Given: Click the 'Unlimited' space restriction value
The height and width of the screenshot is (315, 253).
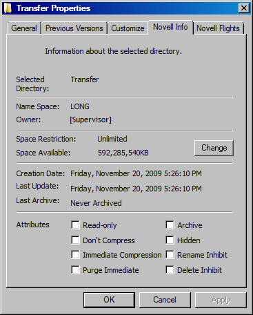Looking at the screenshot, I should [112, 139].
